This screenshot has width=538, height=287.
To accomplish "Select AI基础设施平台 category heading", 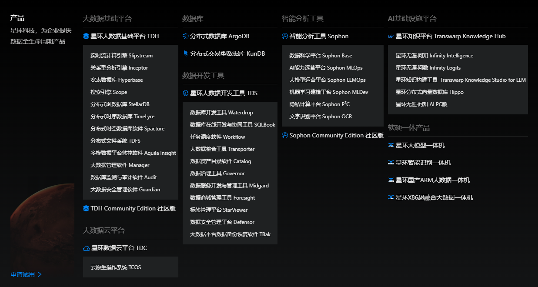I will (412, 19).
